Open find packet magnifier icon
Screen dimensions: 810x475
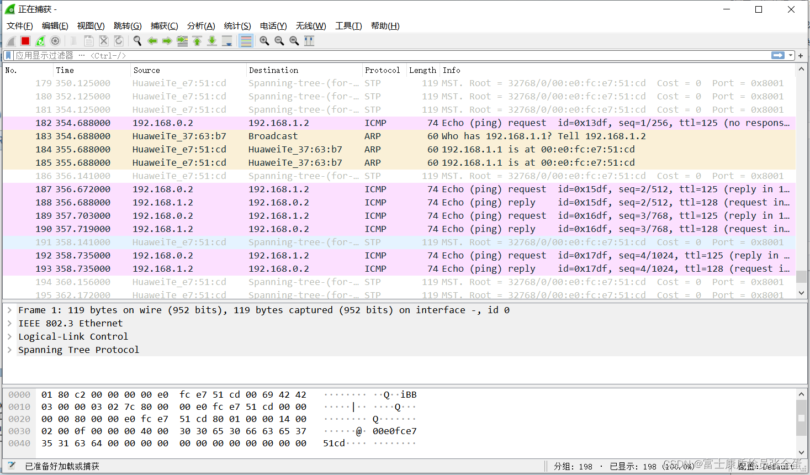coord(137,41)
